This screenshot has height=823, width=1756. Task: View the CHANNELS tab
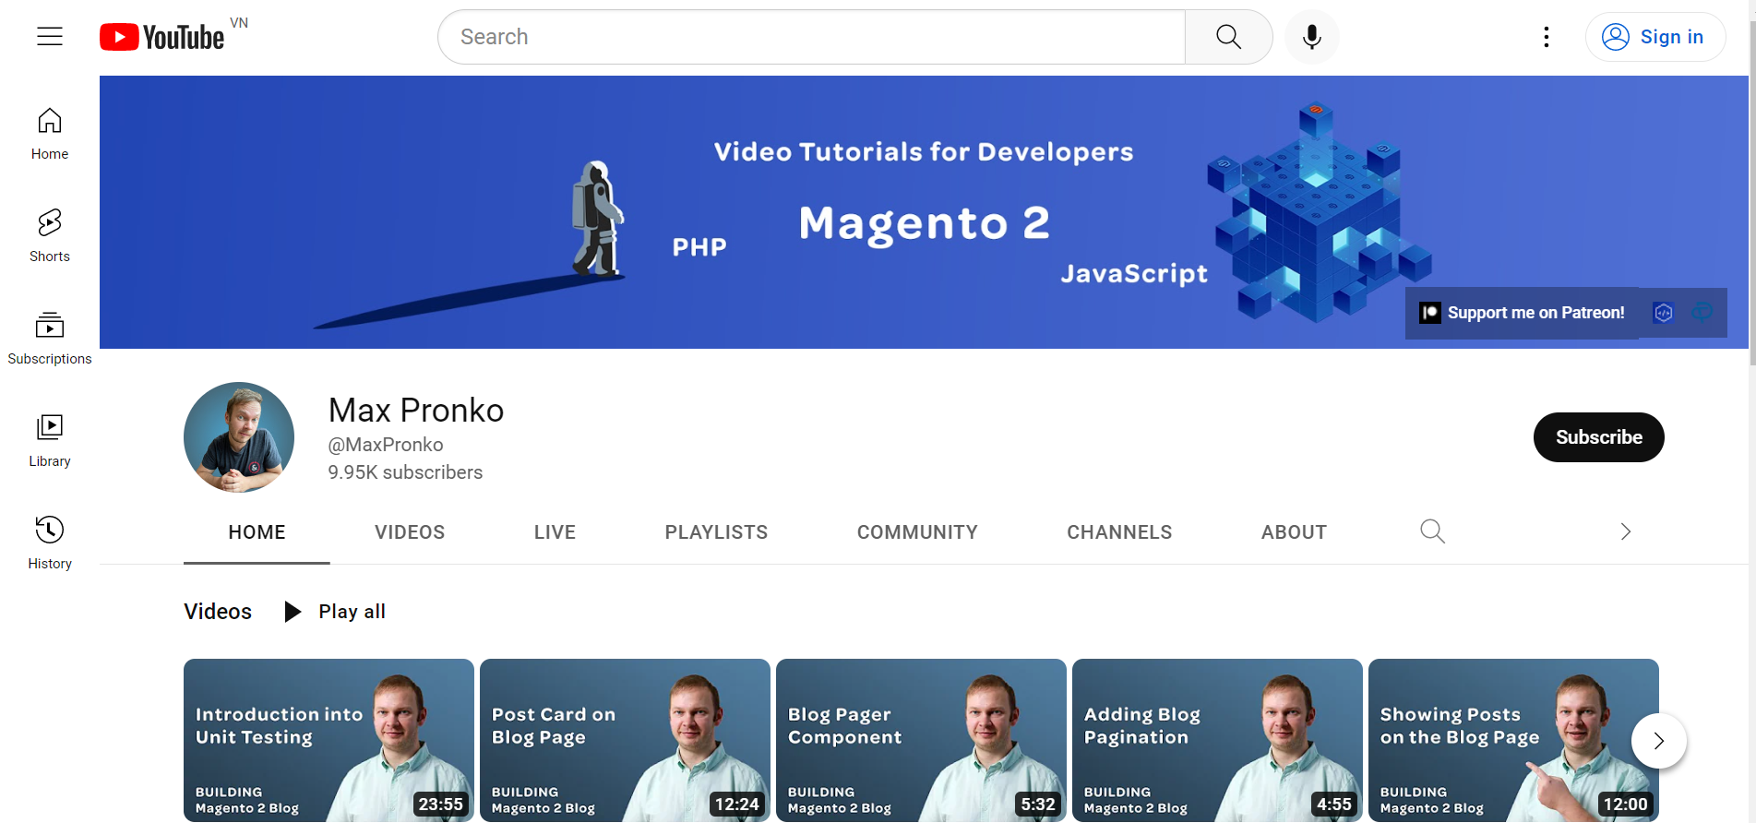click(1119, 532)
